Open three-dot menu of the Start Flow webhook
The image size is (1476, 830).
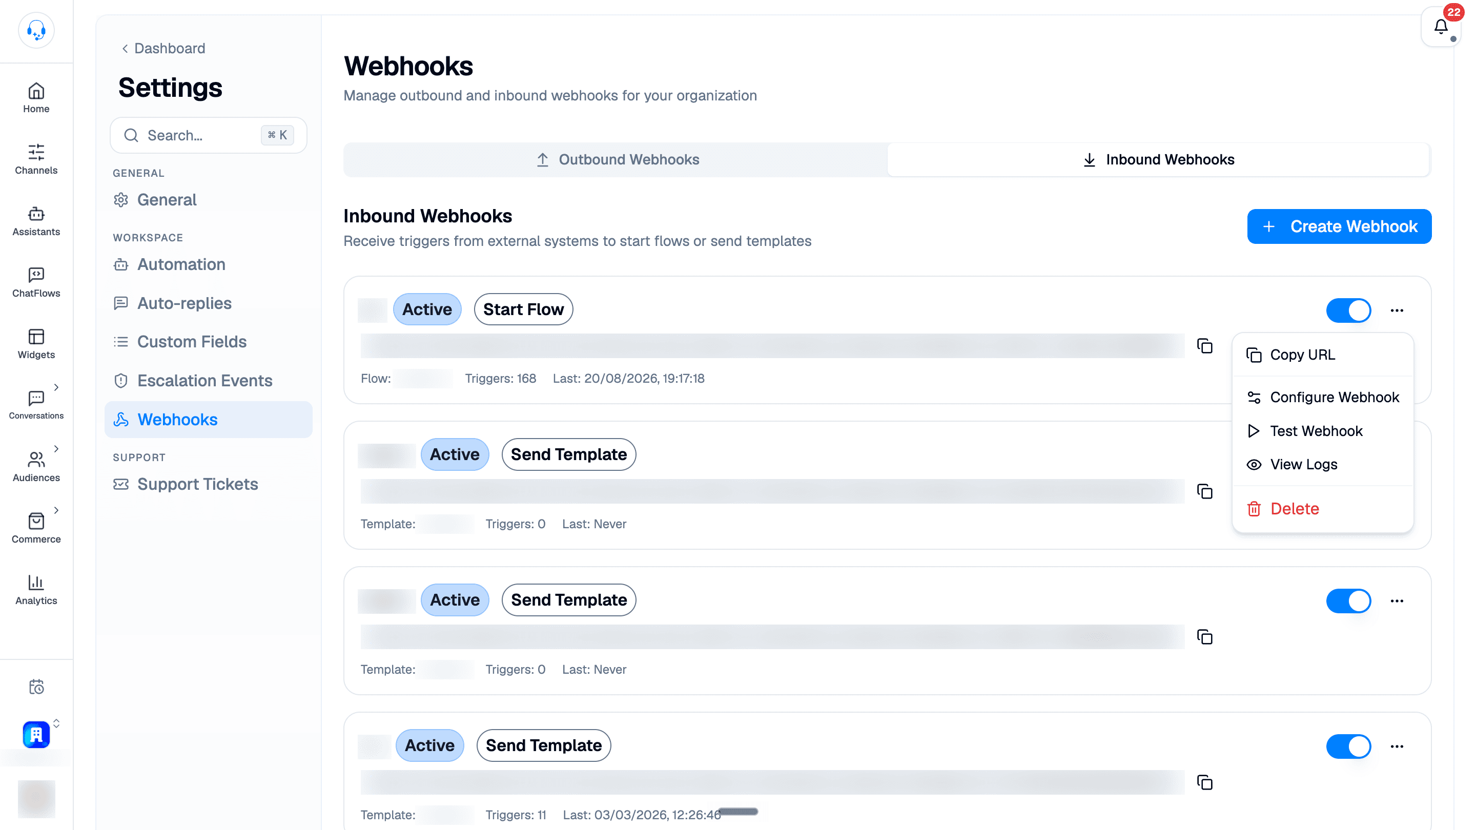(x=1397, y=310)
